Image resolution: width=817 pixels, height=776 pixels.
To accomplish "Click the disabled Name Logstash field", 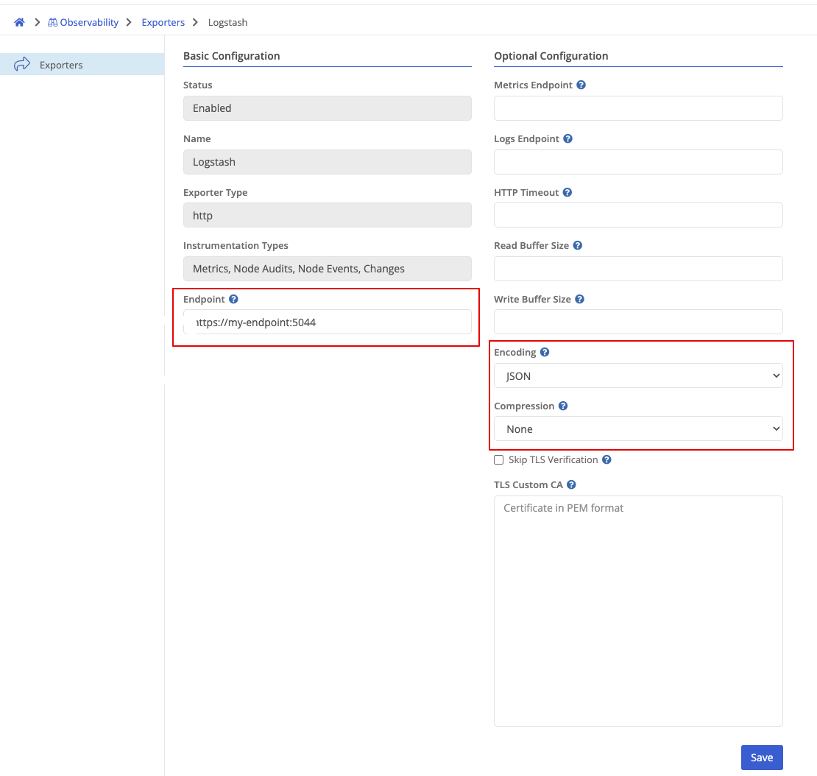I will [x=328, y=162].
